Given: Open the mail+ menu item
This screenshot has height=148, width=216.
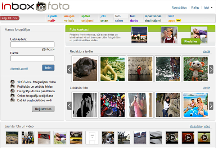Looking at the screenshot, I should (x=51, y=20).
